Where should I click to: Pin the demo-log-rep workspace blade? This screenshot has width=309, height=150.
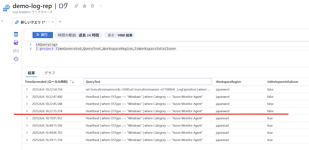(x=76, y=6)
